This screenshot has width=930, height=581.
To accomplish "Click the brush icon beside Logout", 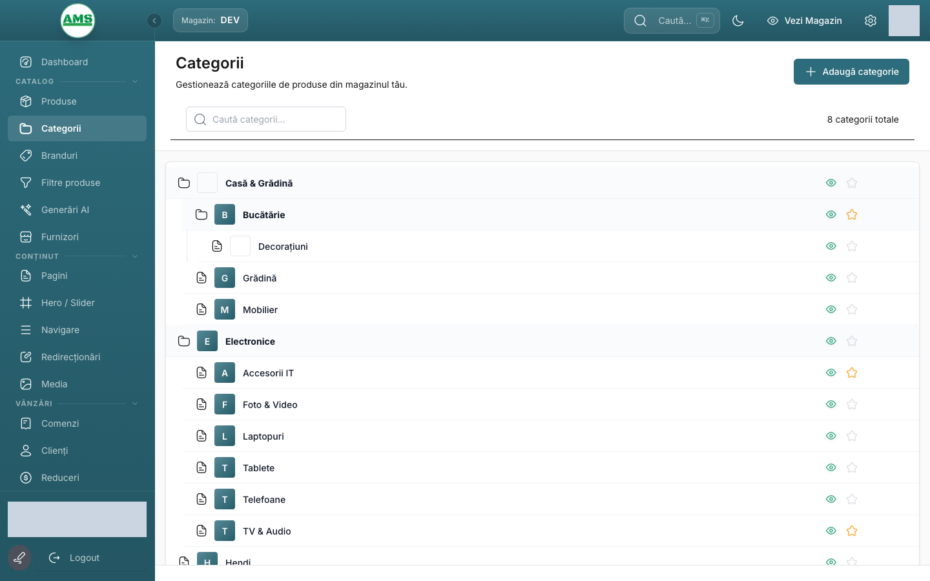I will 19,558.
